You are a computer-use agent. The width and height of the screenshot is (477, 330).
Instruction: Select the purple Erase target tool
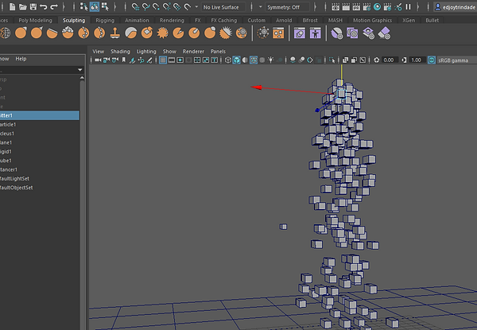click(x=384, y=33)
